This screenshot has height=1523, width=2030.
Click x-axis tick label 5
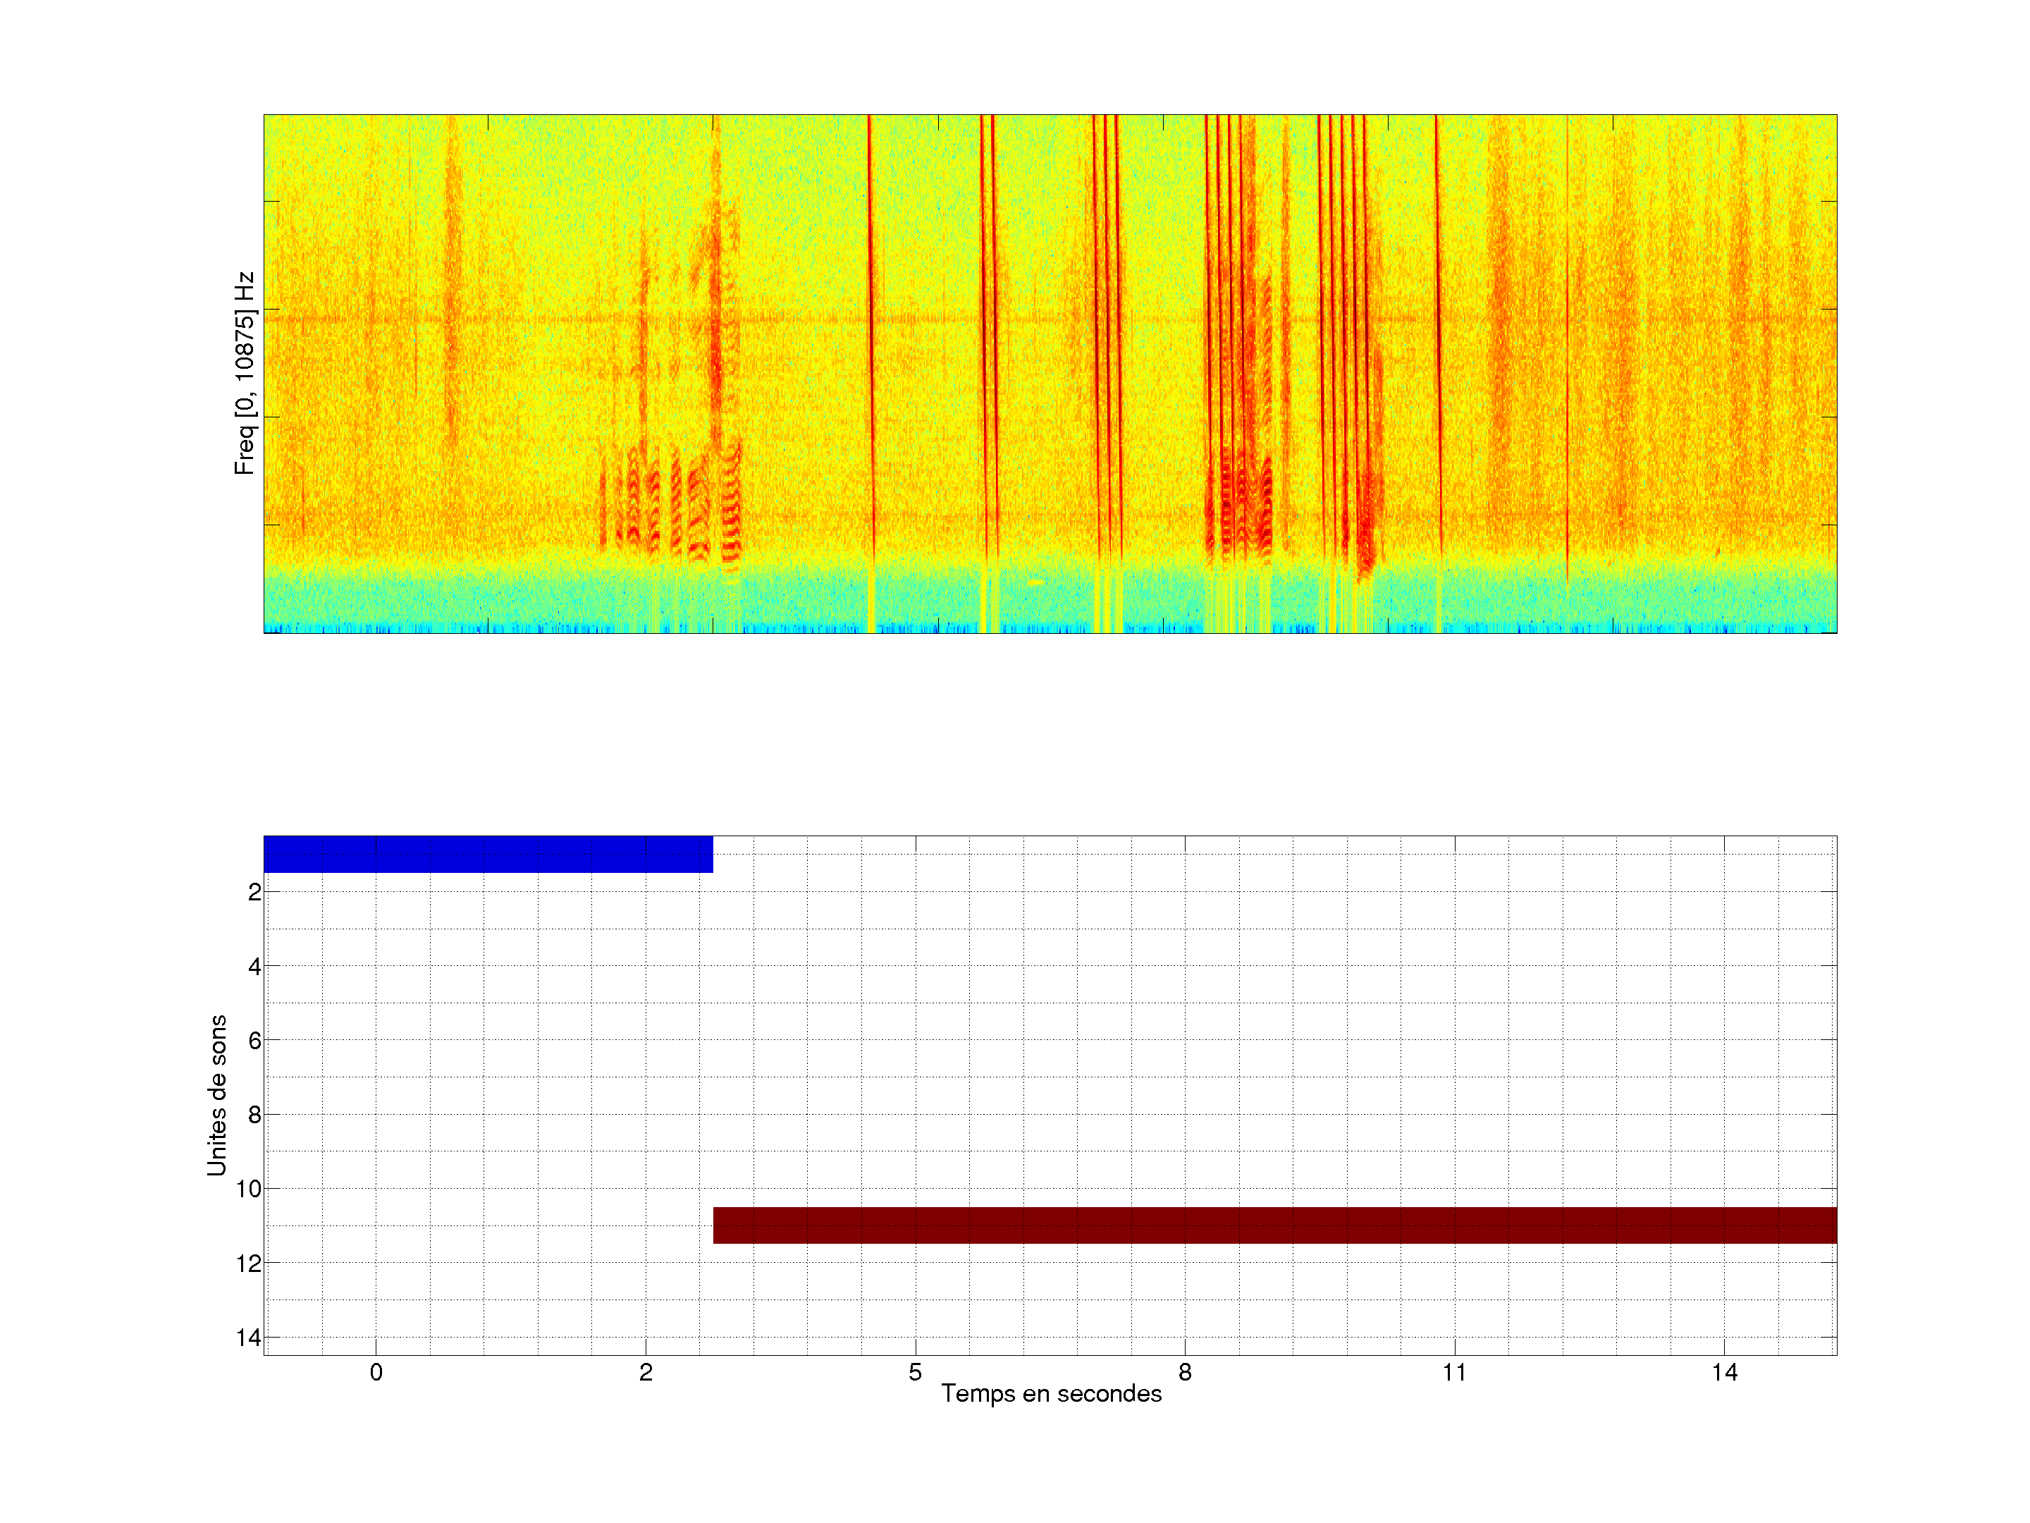click(915, 1372)
